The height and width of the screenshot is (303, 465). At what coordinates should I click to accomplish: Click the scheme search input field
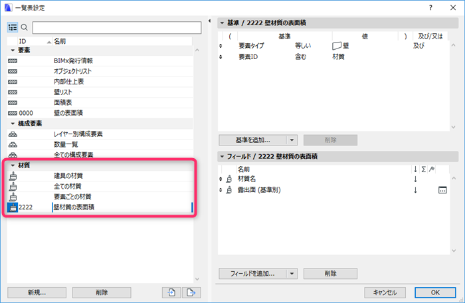click(117, 28)
